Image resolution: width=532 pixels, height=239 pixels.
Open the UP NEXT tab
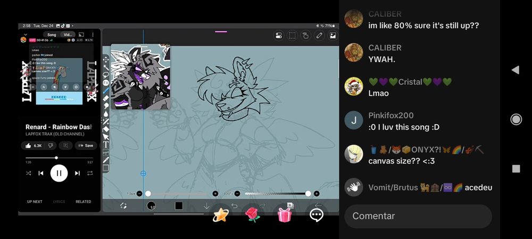(x=35, y=201)
